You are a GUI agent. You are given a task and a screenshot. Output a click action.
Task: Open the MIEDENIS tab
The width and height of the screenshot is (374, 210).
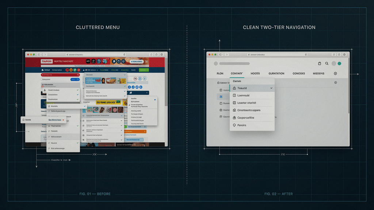click(318, 74)
